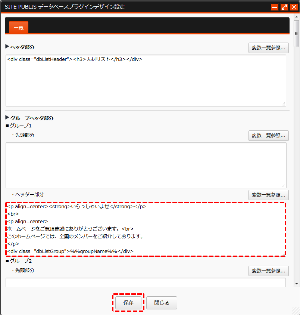Image resolution: width=300 pixels, height=315 pixels.
Task: Focus the empty グループ1 先頭部分 text area
Action: pyautogui.click(x=146, y=165)
